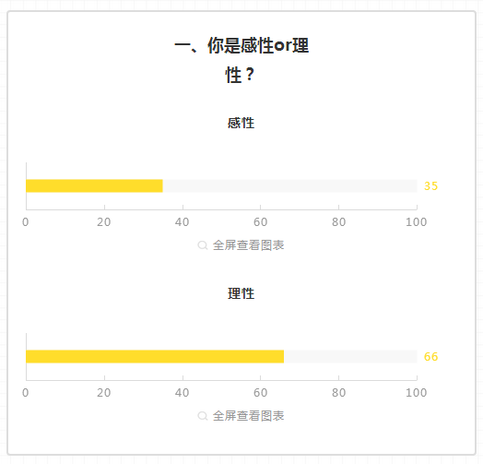
Task: Click axis label 40 on 感性 chart
Action: [183, 222]
